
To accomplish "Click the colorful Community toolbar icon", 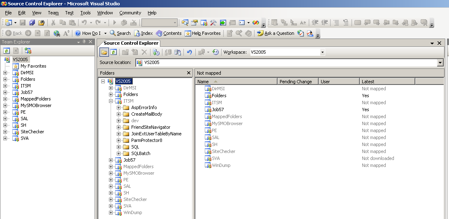I will tap(256, 23).
